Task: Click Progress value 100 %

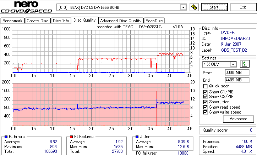Action: coord(247,141)
